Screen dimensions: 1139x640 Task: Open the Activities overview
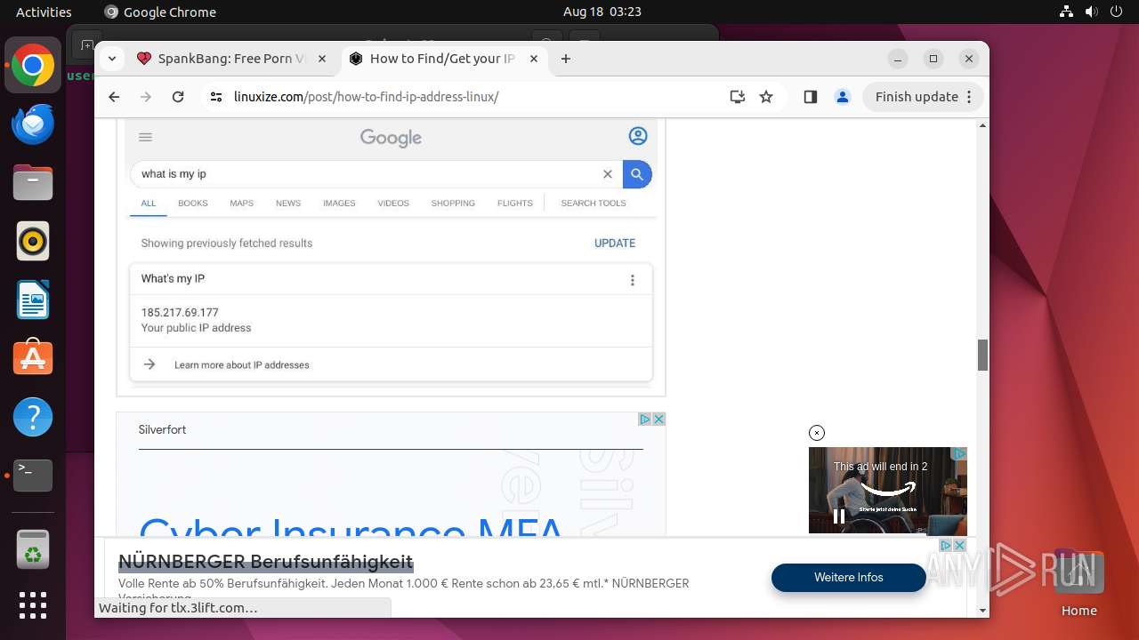click(x=44, y=12)
